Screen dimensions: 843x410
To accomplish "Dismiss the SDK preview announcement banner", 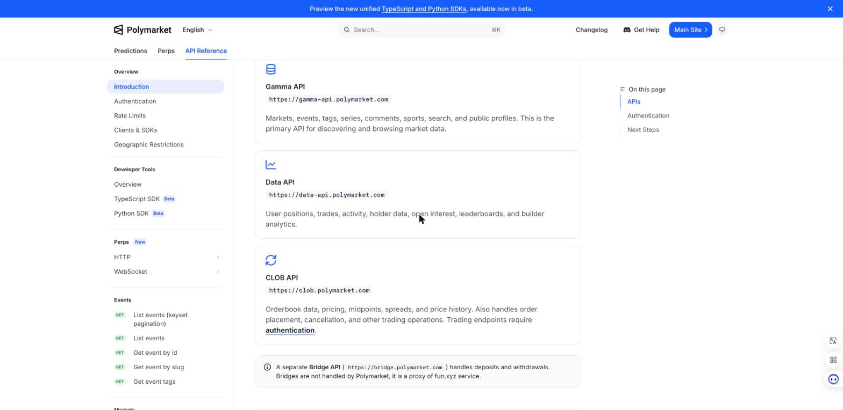I will click(830, 9).
